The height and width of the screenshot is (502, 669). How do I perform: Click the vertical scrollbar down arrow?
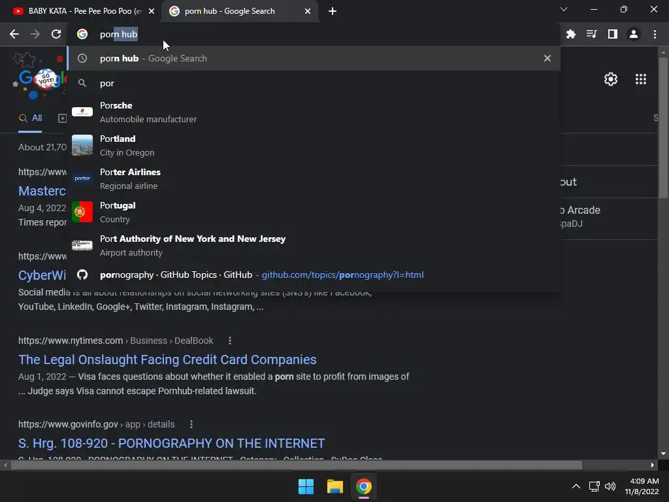coord(663,454)
